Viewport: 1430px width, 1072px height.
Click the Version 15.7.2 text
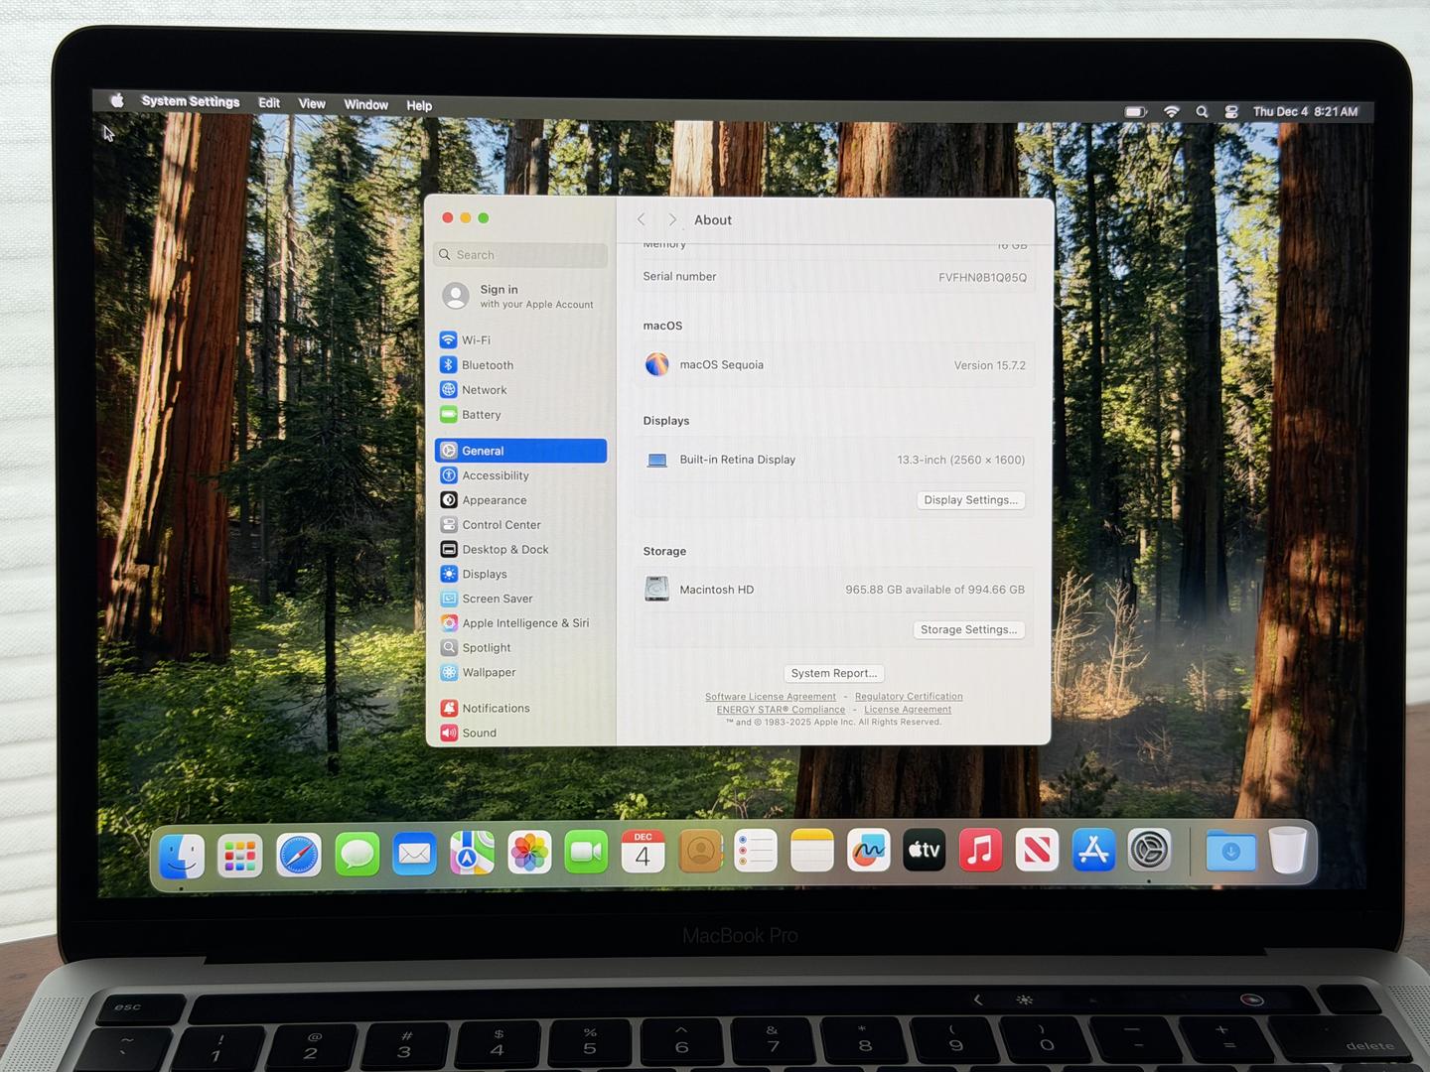click(x=989, y=365)
